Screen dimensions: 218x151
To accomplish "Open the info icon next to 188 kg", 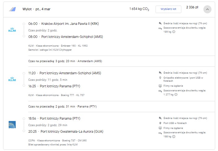I will point(174,136).
